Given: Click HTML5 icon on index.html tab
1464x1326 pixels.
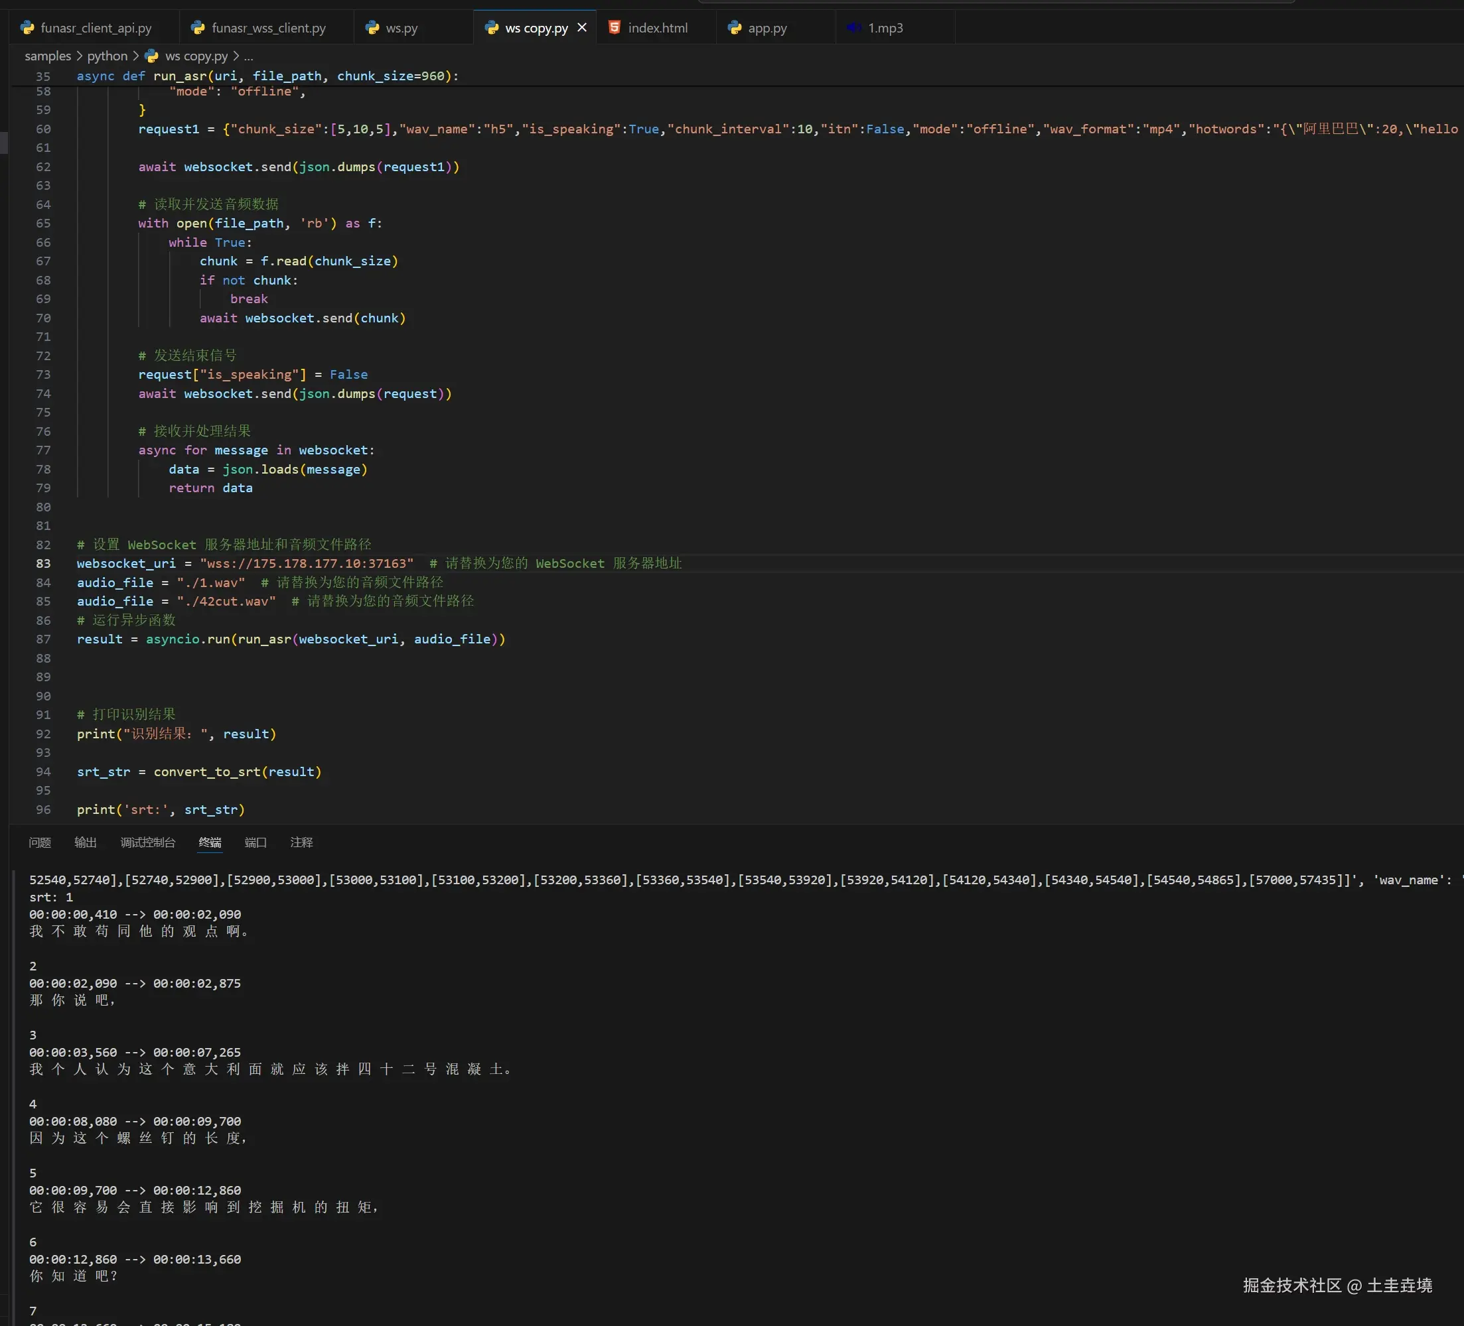Looking at the screenshot, I should 615,28.
